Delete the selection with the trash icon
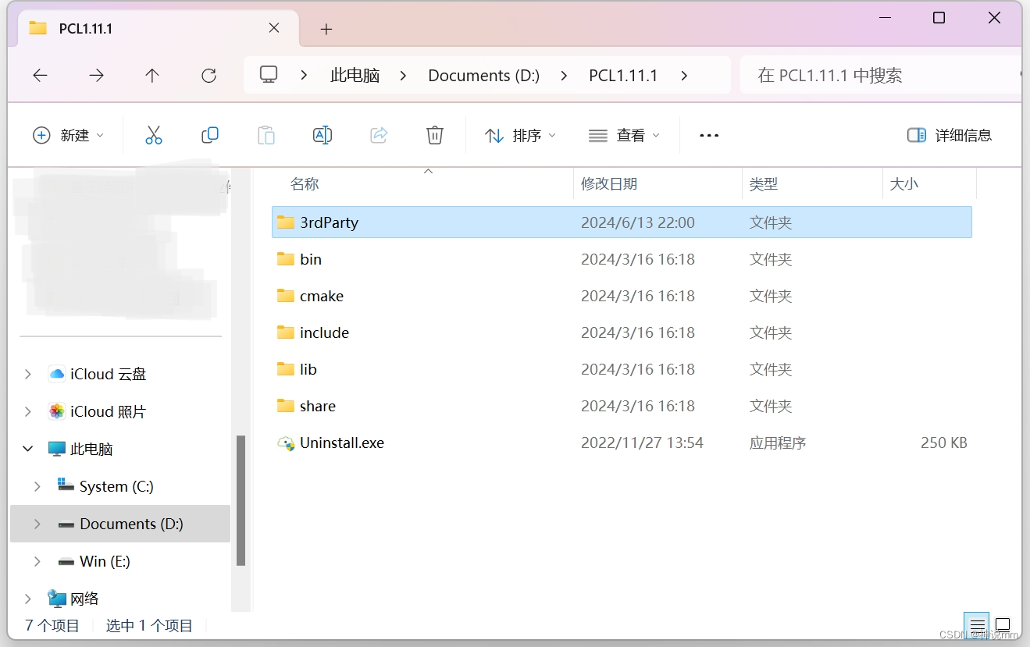Image resolution: width=1030 pixels, height=647 pixels. point(435,135)
